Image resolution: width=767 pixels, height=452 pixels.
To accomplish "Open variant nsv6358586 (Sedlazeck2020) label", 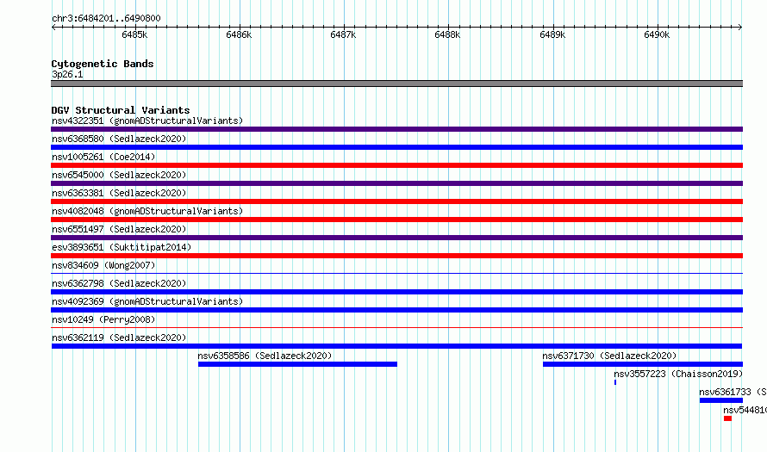I will click(x=265, y=356).
